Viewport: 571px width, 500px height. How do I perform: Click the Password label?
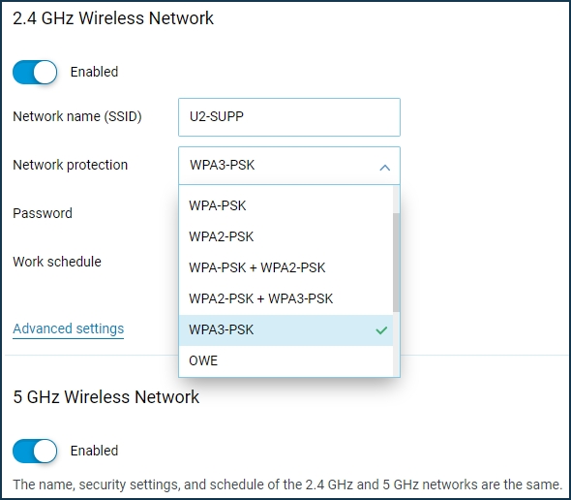(43, 213)
